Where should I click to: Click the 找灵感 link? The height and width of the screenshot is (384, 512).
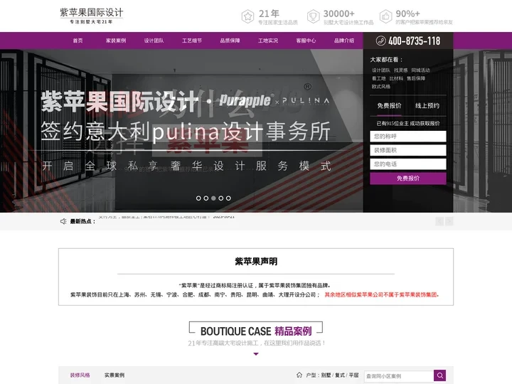coord(400,70)
